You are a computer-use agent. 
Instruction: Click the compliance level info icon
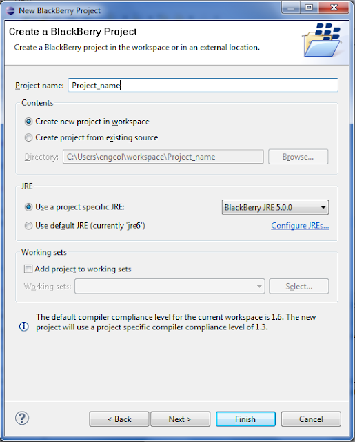coord(24,327)
